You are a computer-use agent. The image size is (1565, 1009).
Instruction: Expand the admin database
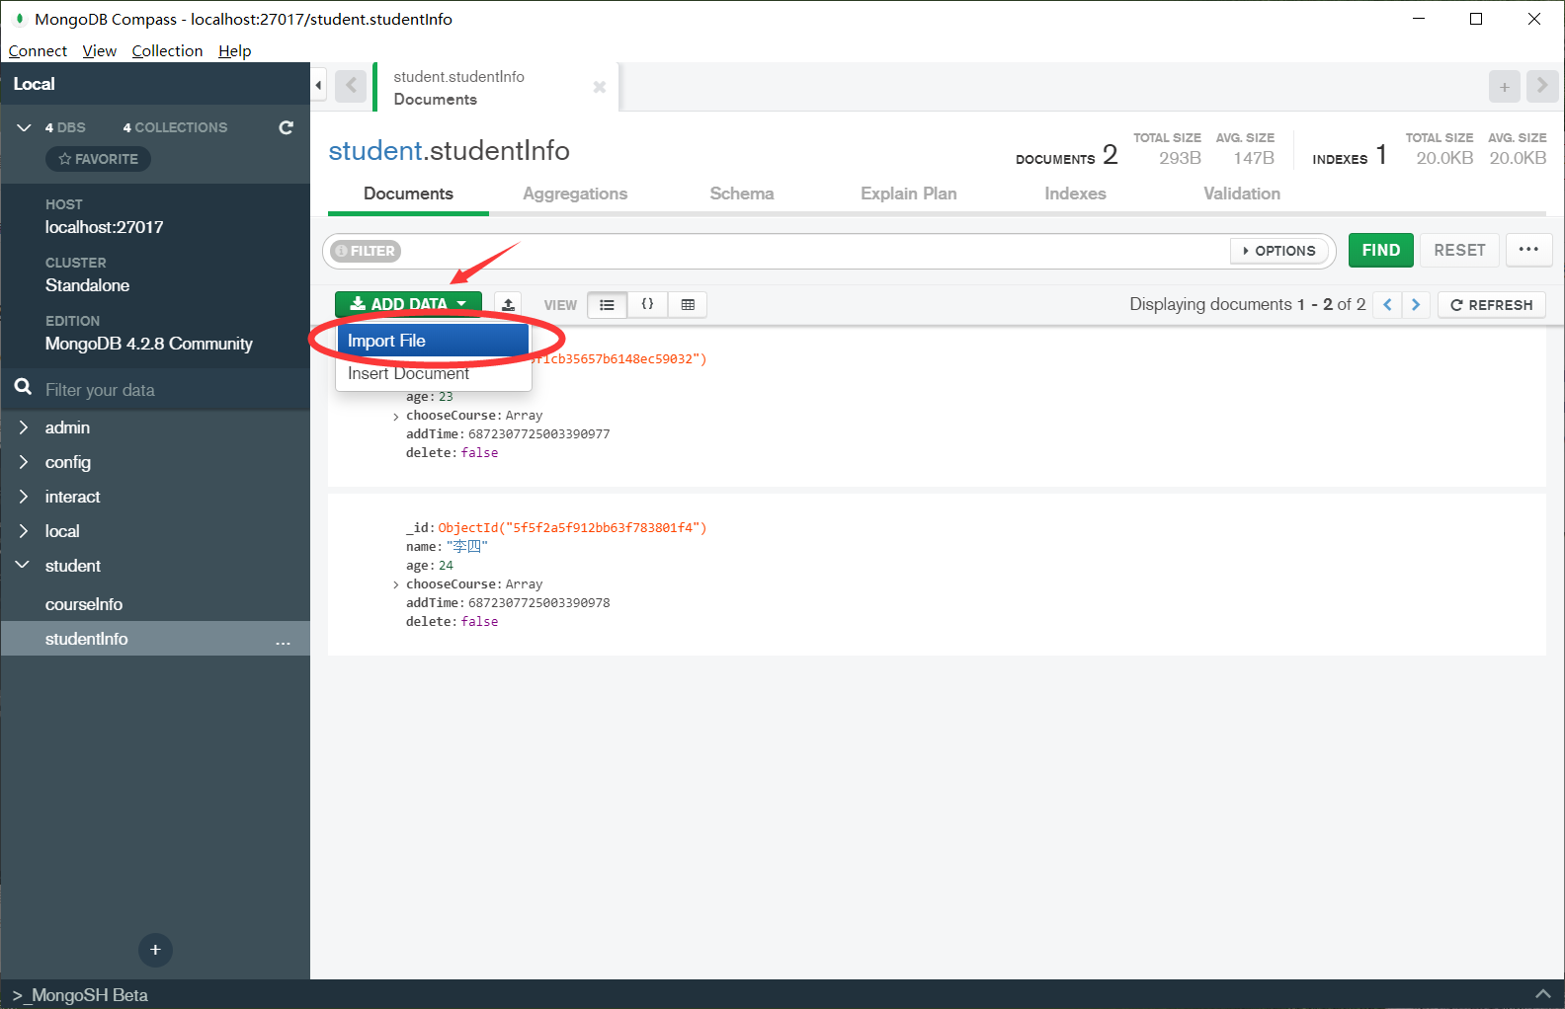pos(24,427)
